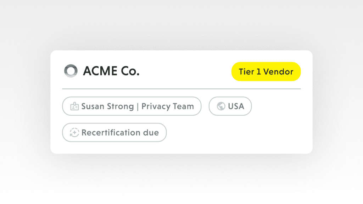Open the Recertification due chip
Image resolution: width=363 pixels, height=204 pixels.
(x=114, y=133)
